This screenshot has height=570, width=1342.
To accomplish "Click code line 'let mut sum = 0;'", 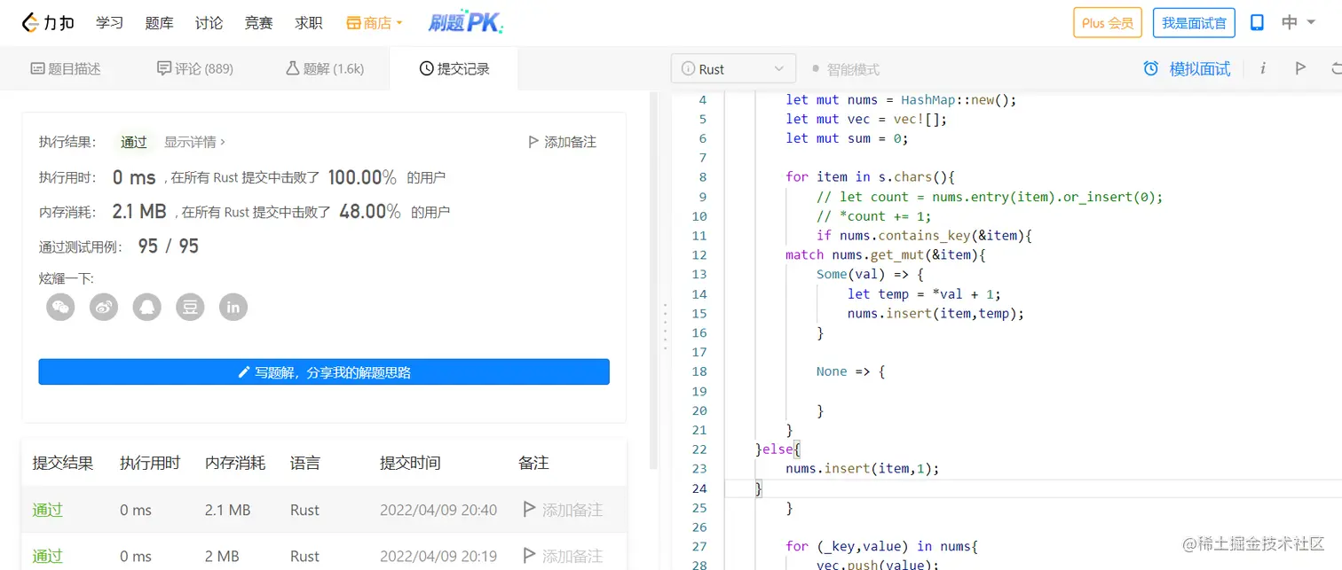I will point(847,138).
